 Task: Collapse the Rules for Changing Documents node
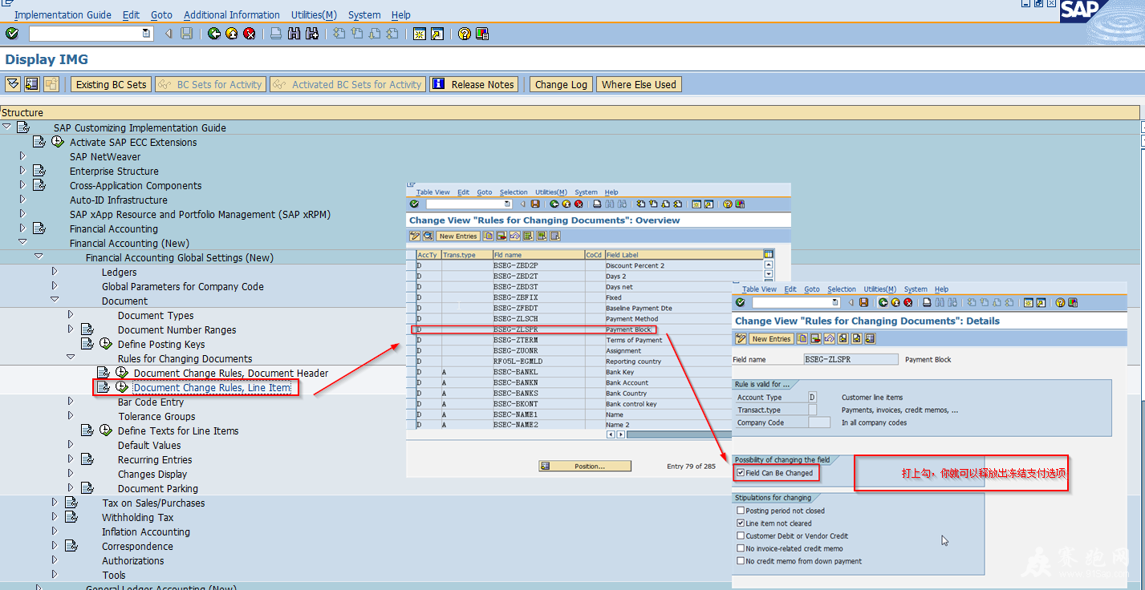[x=71, y=358]
